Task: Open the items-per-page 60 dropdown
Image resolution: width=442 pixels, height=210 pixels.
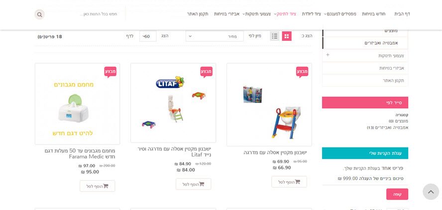Action: click(x=148, y=36)
